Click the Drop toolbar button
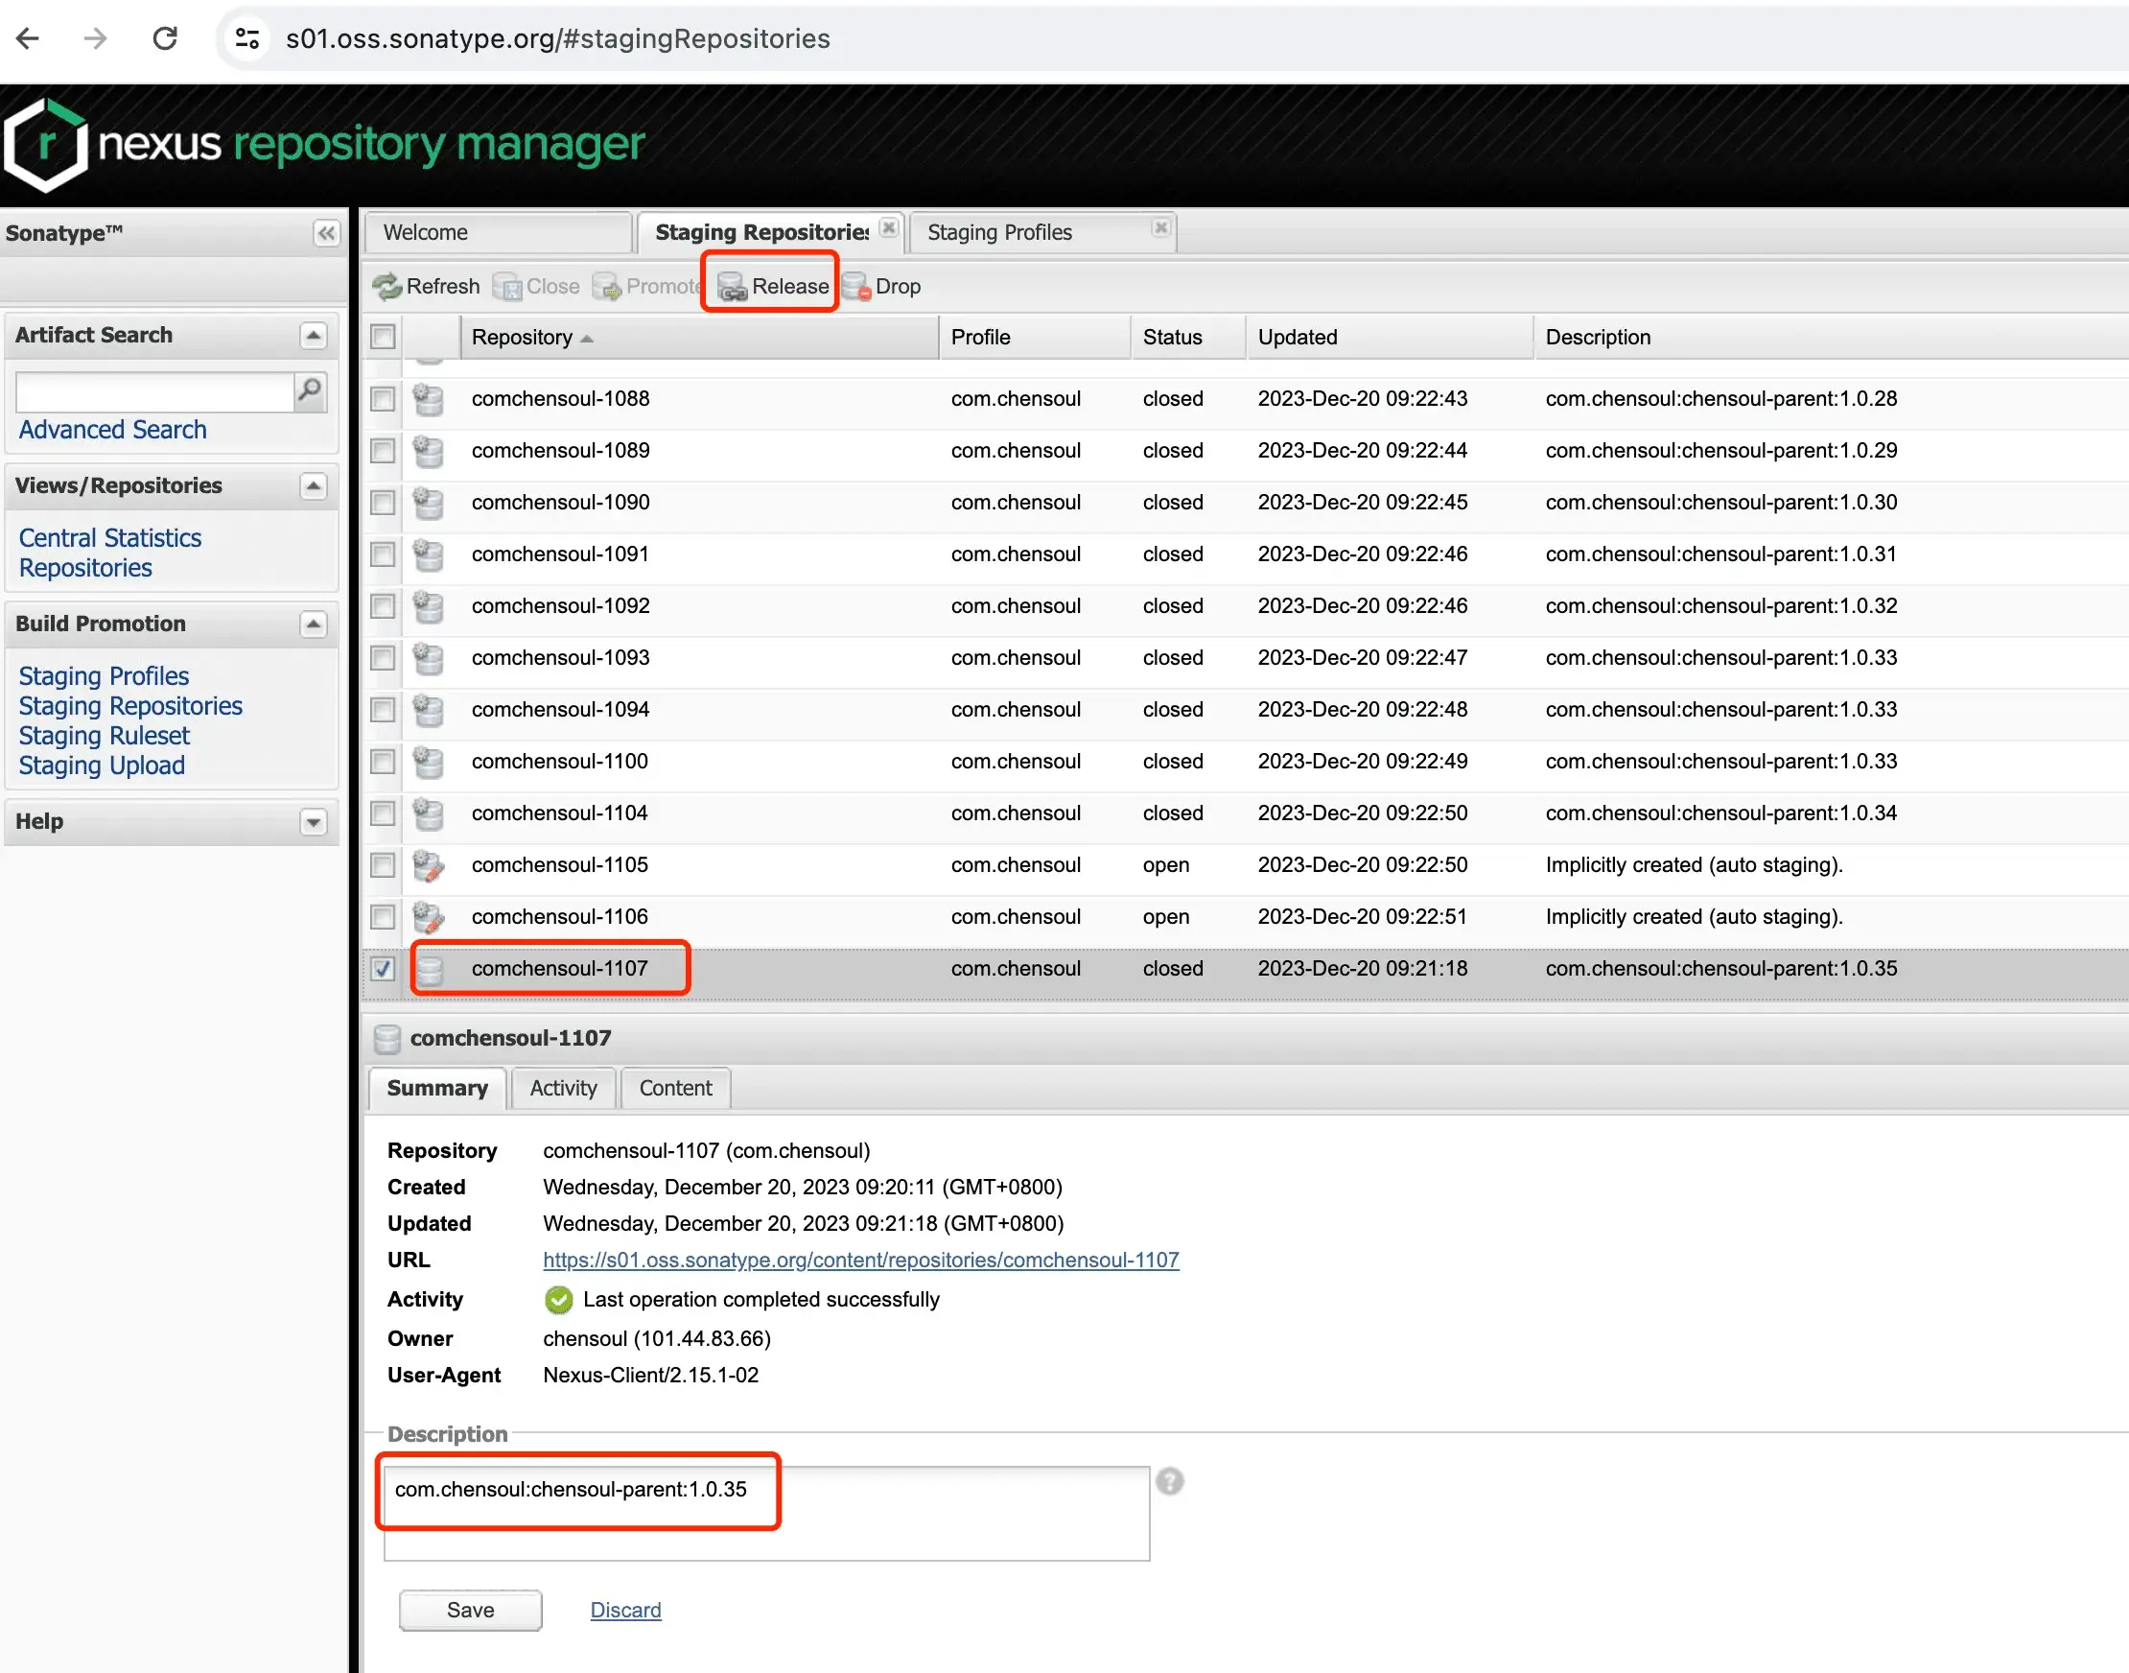This screenshot has height=1673, width=2129. (x=880, y=286)
